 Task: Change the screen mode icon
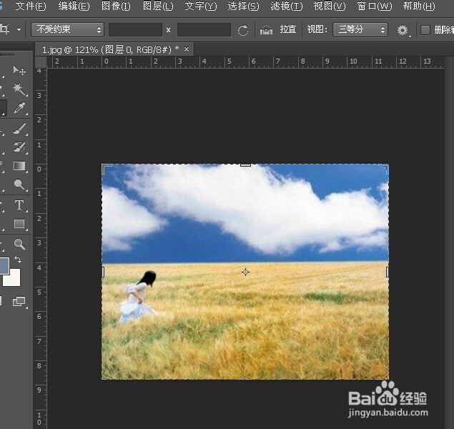[19, 301]
